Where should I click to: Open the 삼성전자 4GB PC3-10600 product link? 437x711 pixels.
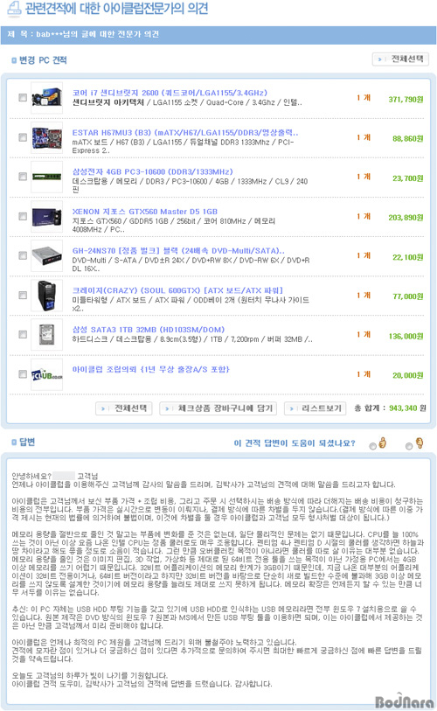pyautogui.click(x=152, y=172)
